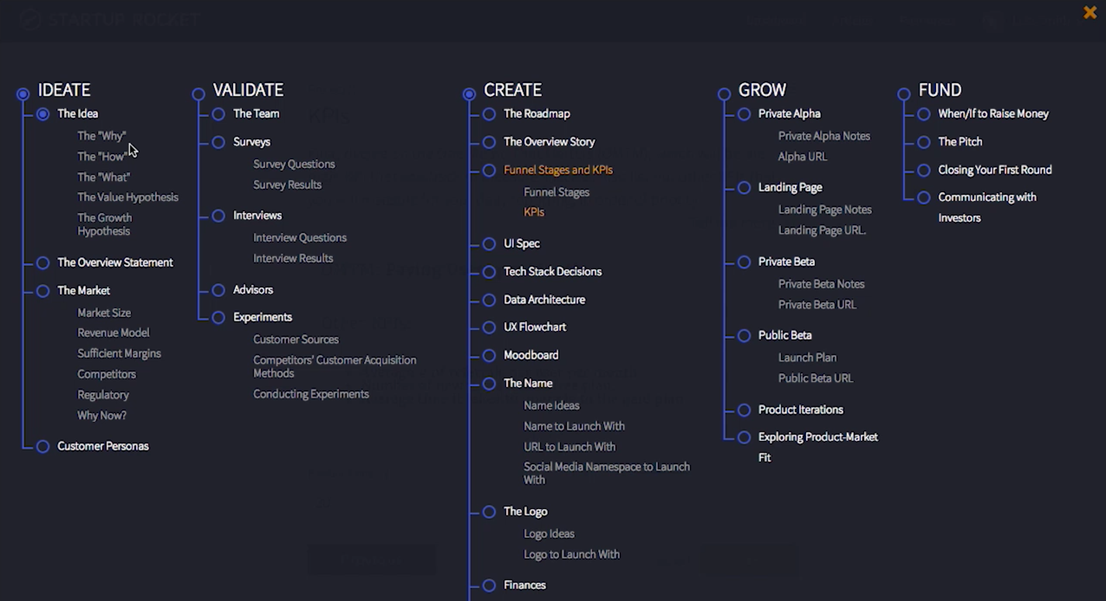1106x601 pixels.
Task: Click the circle marker beside Public Beta
Action: tap(744, 336)
